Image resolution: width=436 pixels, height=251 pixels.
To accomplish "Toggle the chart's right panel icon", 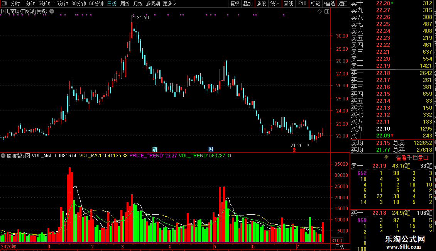I will click(327, 12).
